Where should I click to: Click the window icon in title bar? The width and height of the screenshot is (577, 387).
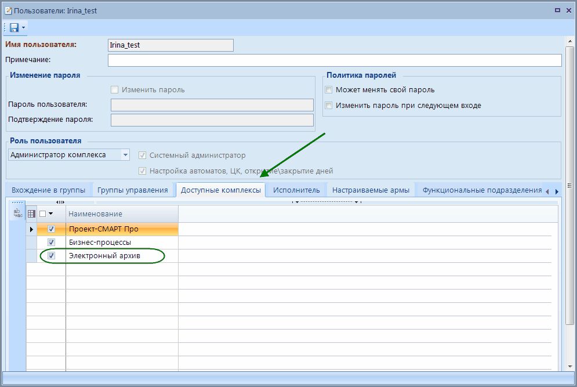(x=7, y=10)
